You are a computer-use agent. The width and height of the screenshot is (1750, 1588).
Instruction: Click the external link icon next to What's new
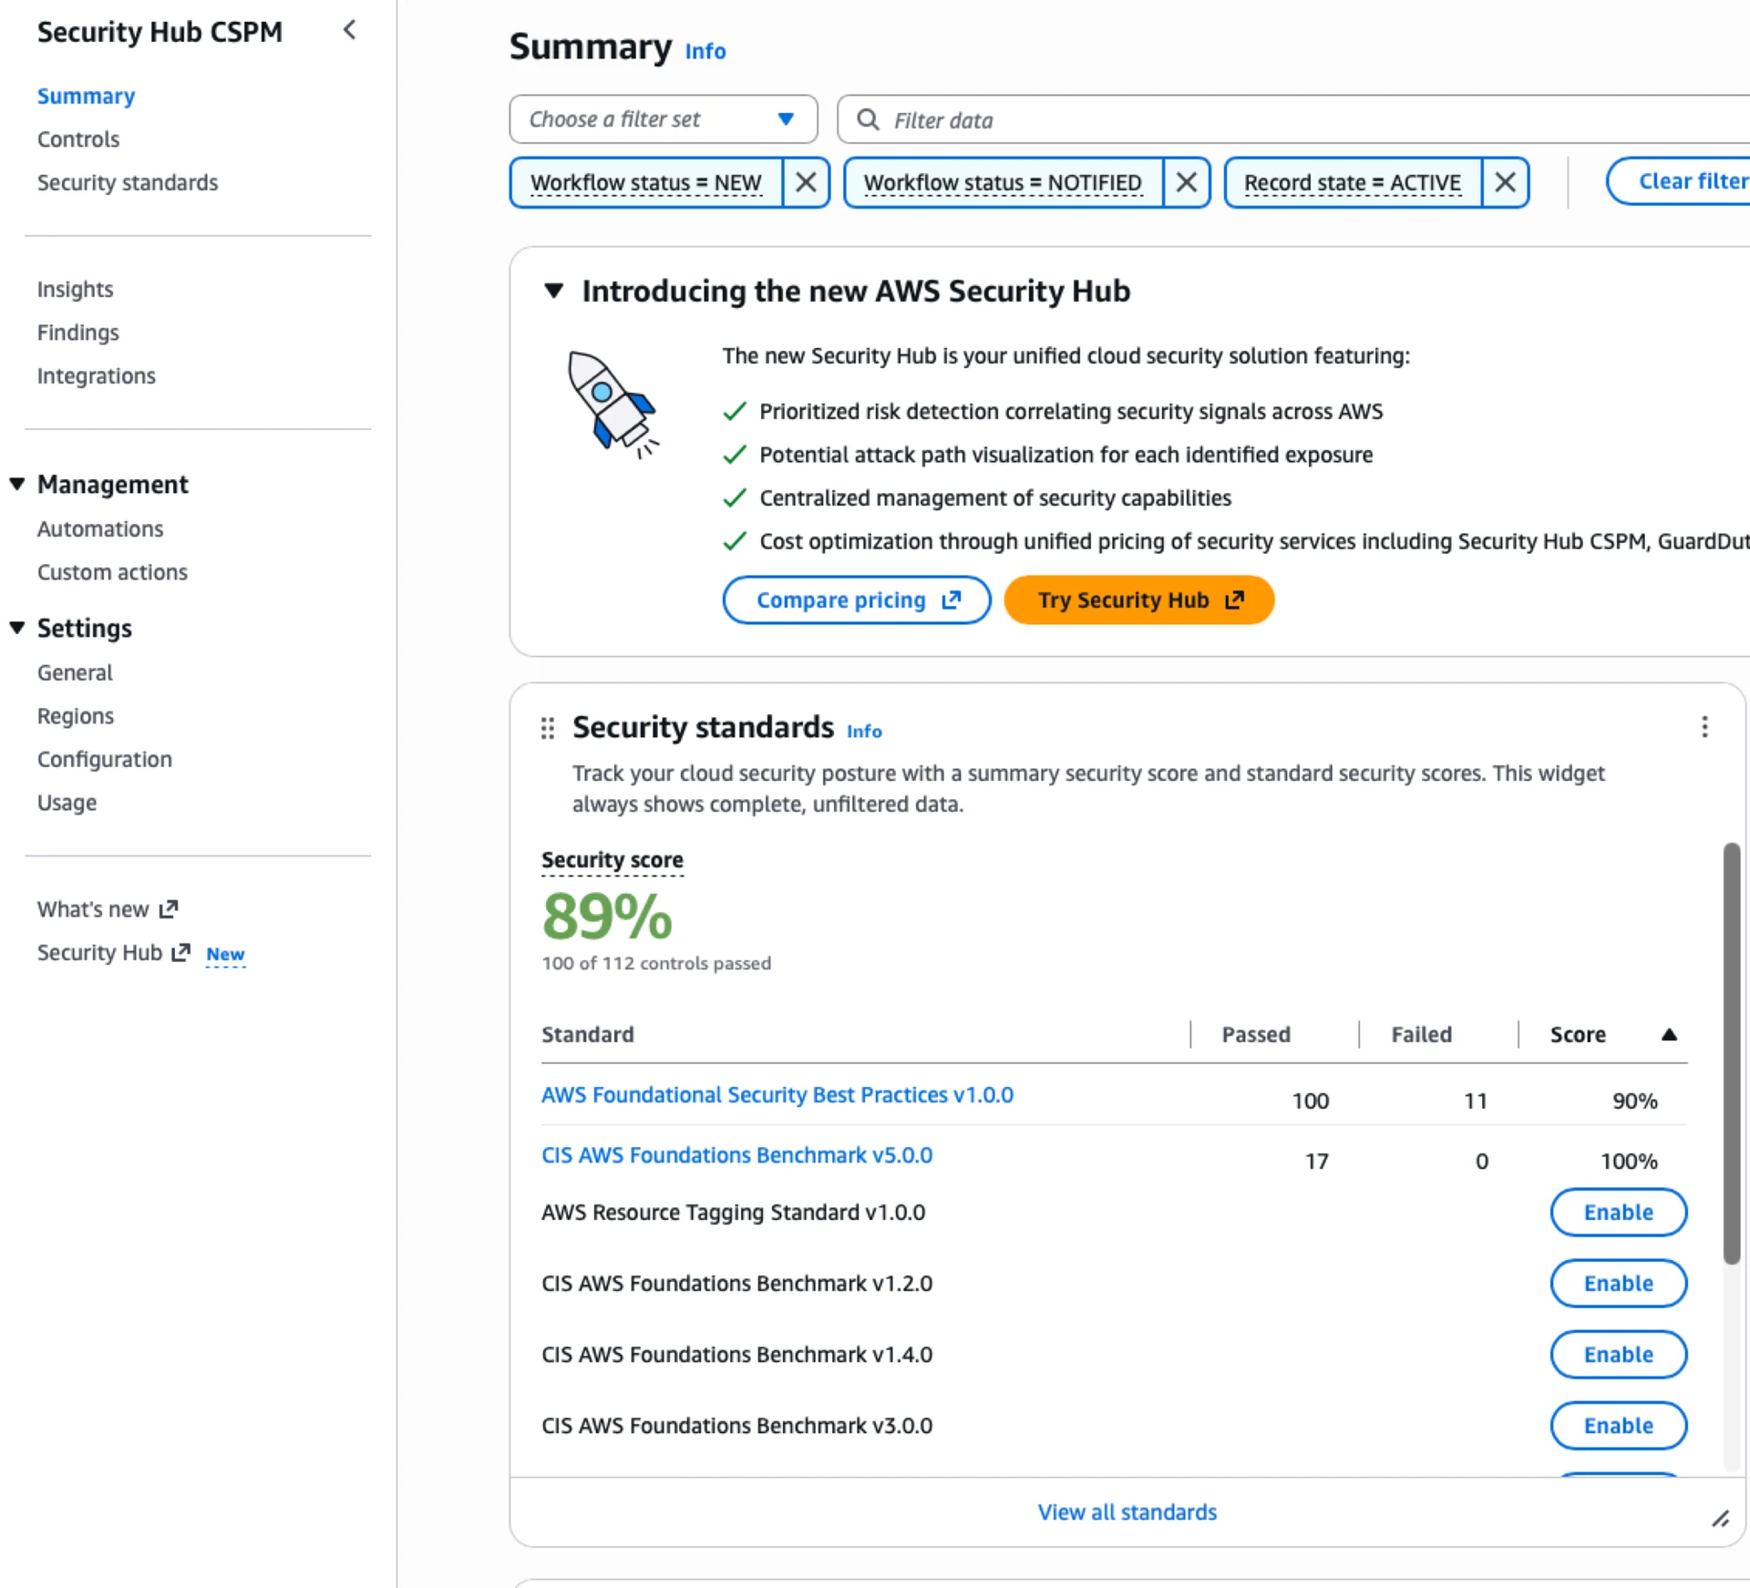169,909
